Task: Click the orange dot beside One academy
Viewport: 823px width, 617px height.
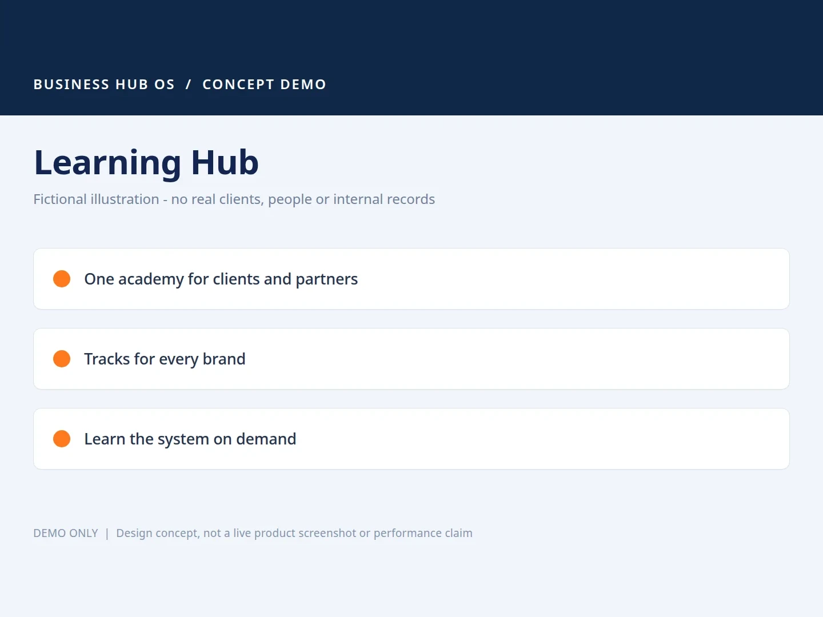Action: coord(62,279)
